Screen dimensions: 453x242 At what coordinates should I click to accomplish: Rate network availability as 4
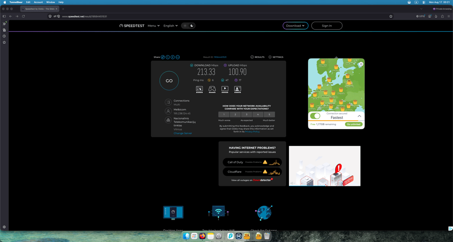(x=258, y=114)
